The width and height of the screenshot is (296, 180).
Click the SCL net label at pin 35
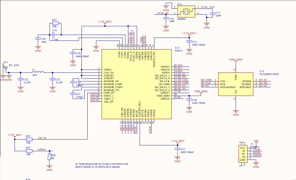click(180, 68)
